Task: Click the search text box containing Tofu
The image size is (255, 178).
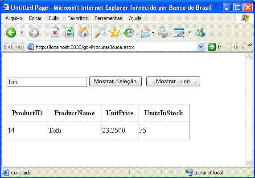Action: 47,82
